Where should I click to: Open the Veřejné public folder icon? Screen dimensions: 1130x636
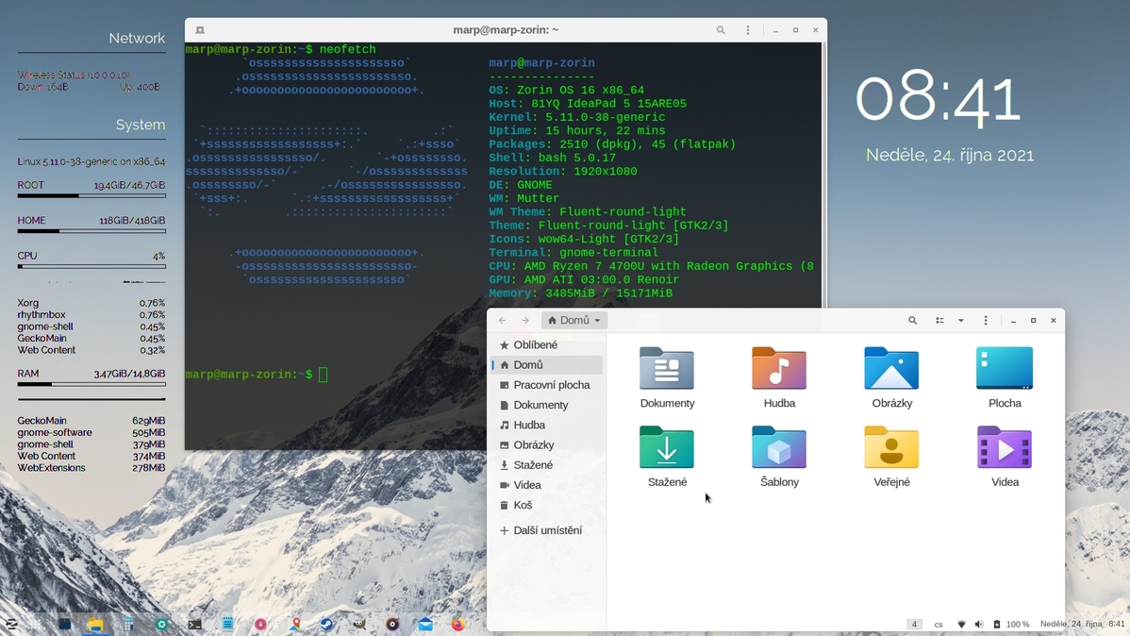pos(891,447)
